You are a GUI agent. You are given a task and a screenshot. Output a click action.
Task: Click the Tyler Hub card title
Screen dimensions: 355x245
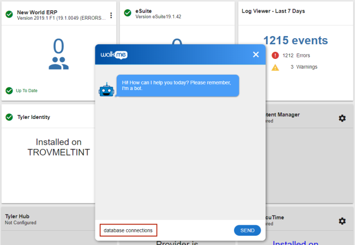pyautogui.click(x=17, y=216)
